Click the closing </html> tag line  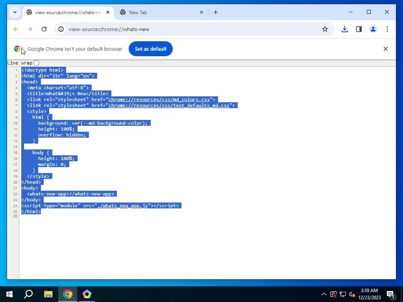31,212
